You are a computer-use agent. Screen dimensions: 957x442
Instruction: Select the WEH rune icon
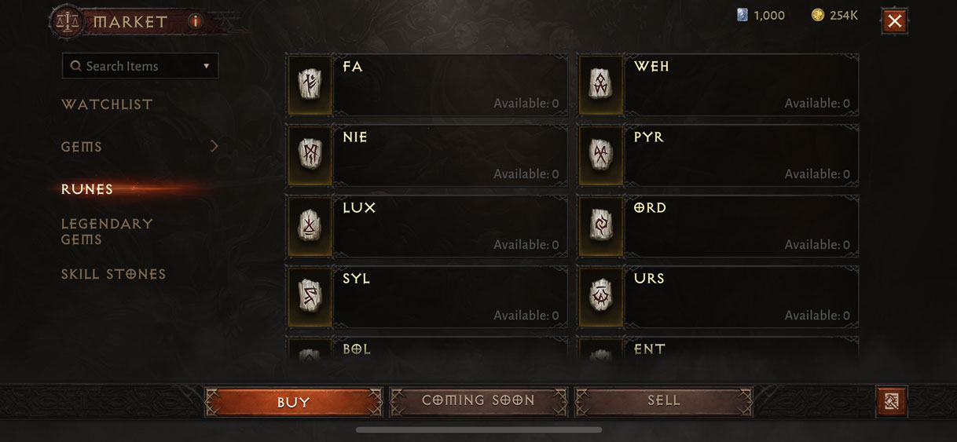600,85
